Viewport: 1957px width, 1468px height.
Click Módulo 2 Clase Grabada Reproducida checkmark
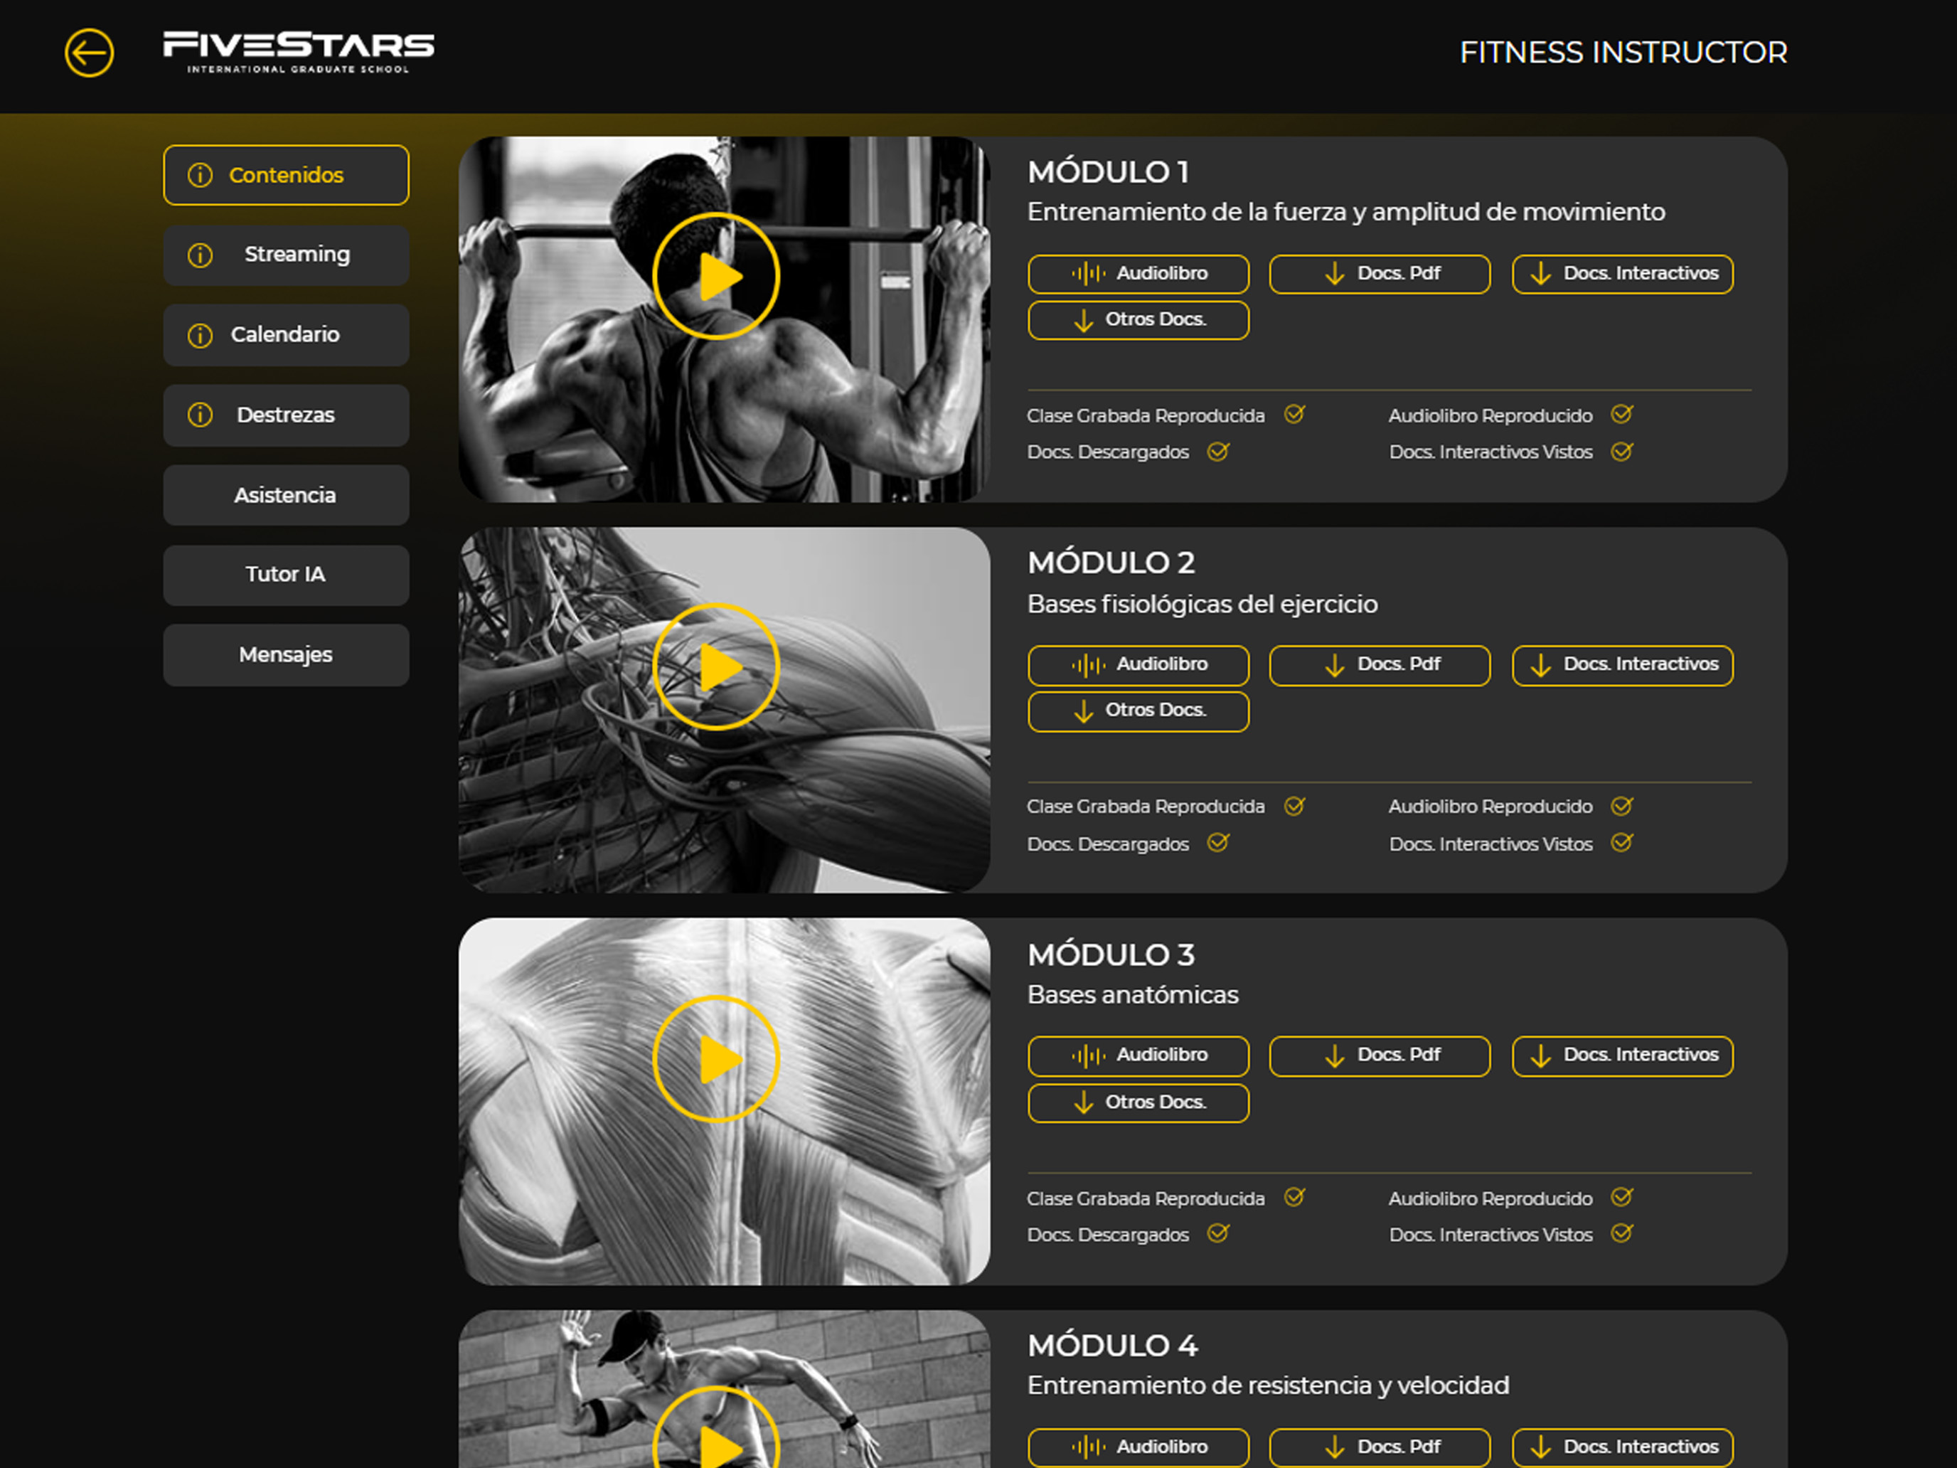[x=1294, y=805]
